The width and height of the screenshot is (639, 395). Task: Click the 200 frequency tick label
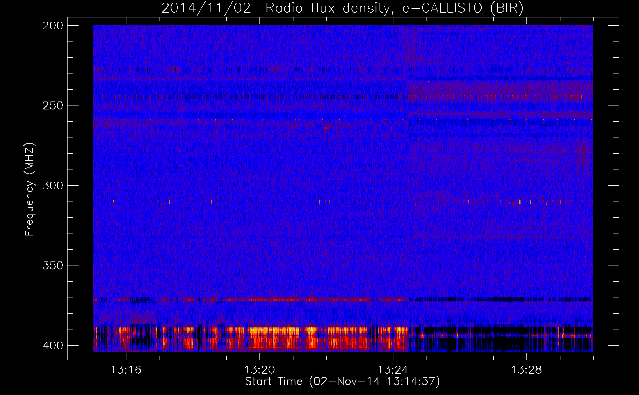point(53,26)
